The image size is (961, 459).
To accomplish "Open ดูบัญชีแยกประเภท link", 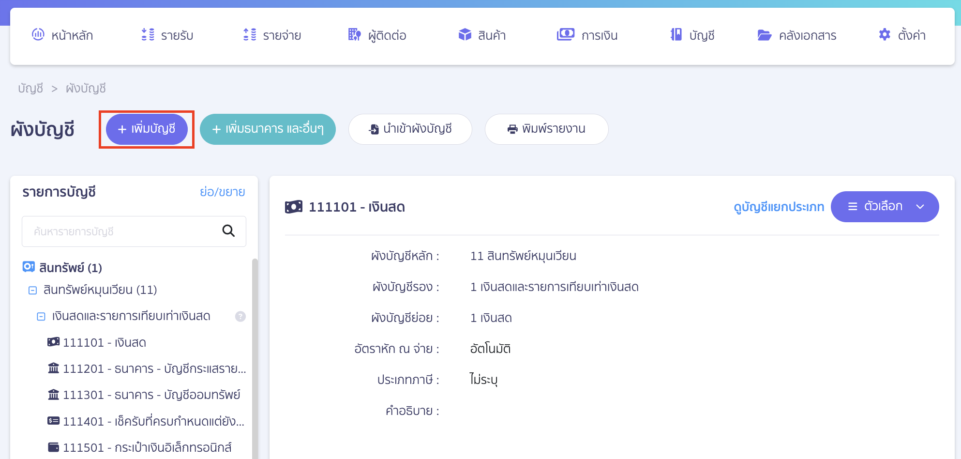I will tap(779, 207).
